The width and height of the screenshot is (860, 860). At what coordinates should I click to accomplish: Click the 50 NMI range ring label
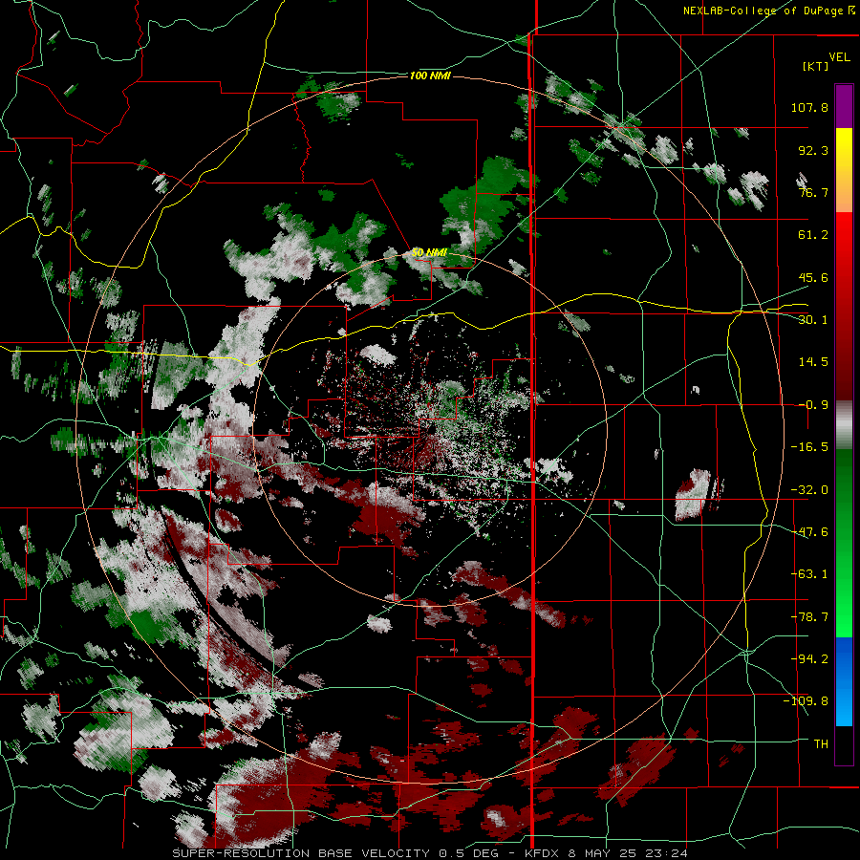tap(429, 253)
